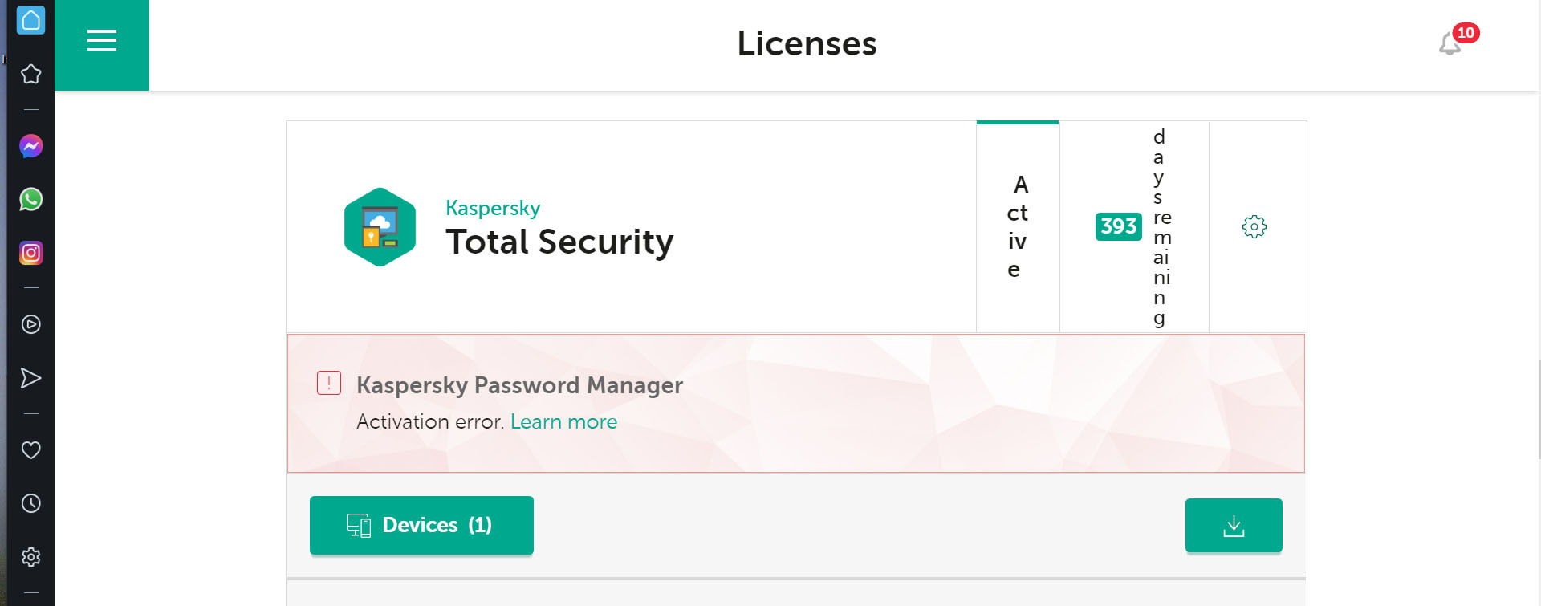Open Instagram in the sidebar
1541x606 pixels.
pyautogui.click(x=31, y=253)
